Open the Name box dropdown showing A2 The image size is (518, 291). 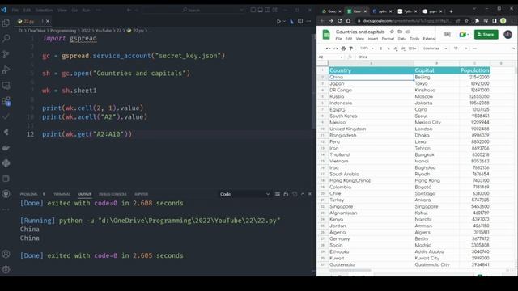click(342, 57)
